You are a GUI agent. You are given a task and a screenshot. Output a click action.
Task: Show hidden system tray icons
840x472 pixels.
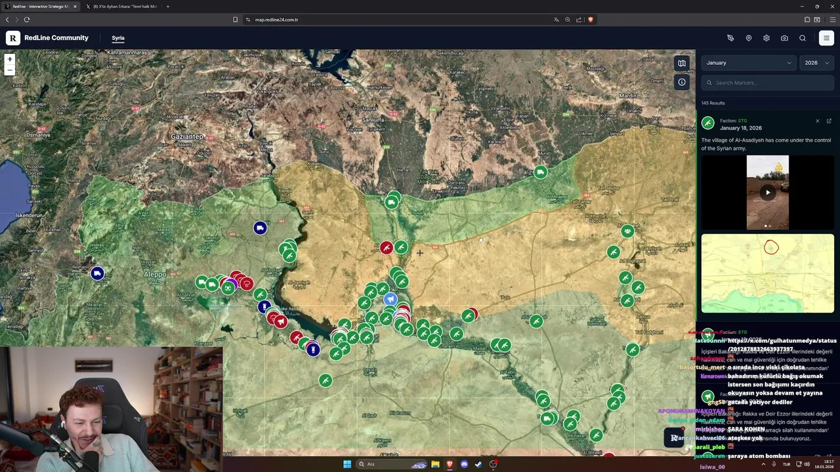click(x=763, y=464)
